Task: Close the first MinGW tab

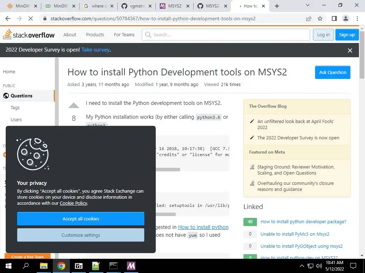Action: (x=36, y=6)
